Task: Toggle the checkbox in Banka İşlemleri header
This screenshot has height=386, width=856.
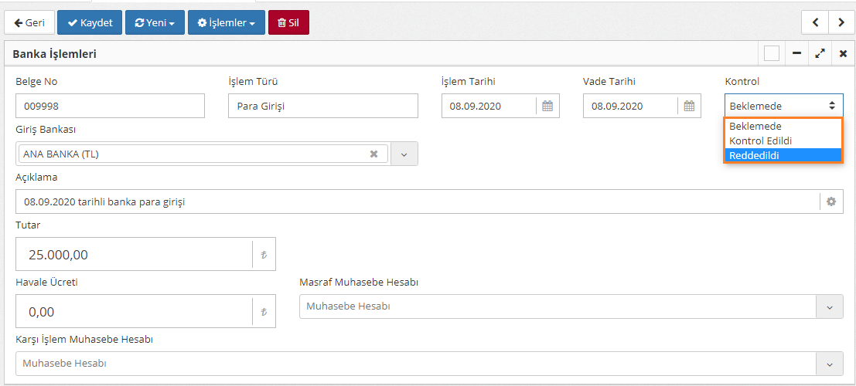Action: pos(771,53)
